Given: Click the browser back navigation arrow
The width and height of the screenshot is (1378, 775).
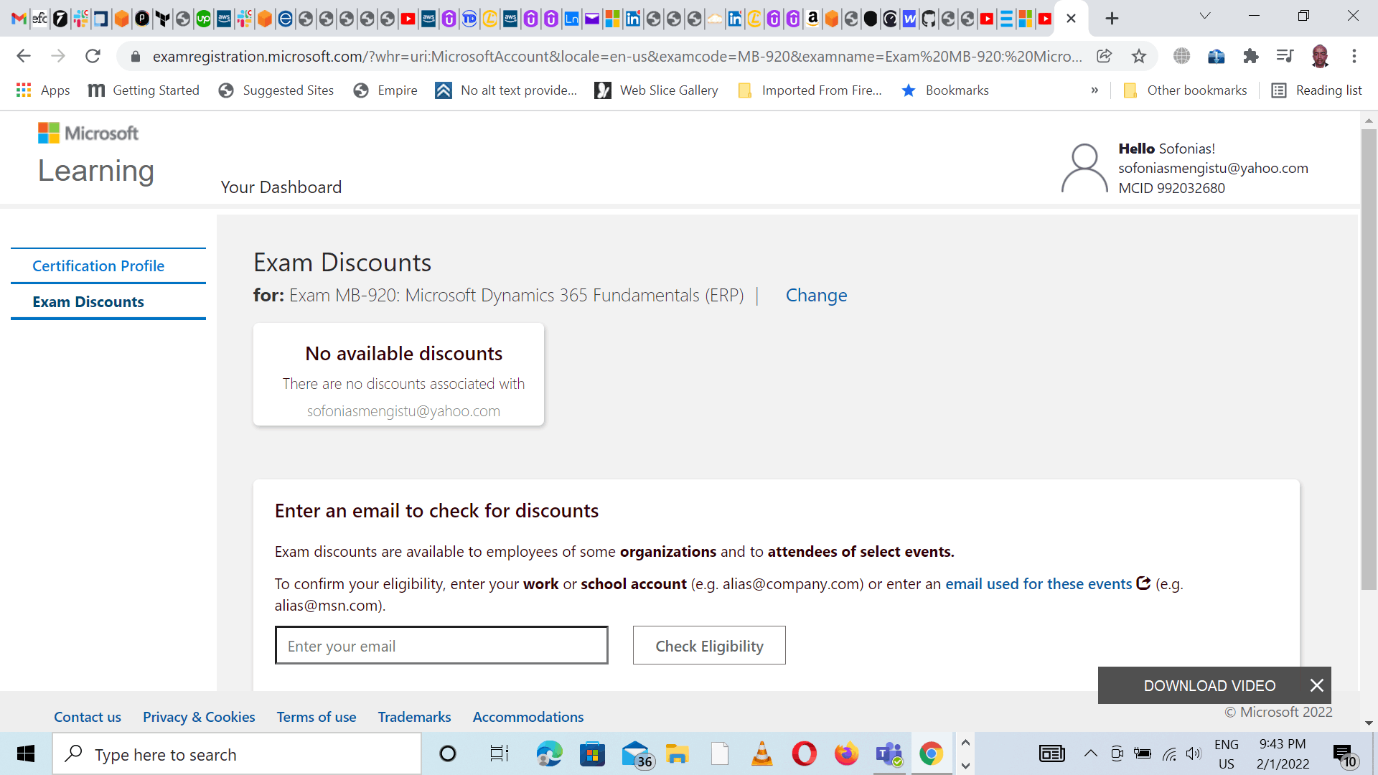Looking at the screenshot, I should tap(23, 56).
